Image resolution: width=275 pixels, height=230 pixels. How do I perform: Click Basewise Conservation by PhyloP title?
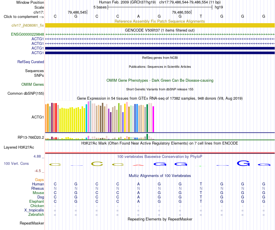[x=160, y=156]
